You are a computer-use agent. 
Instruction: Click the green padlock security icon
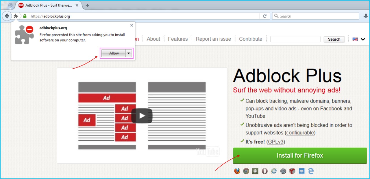(x=25, y=16)
